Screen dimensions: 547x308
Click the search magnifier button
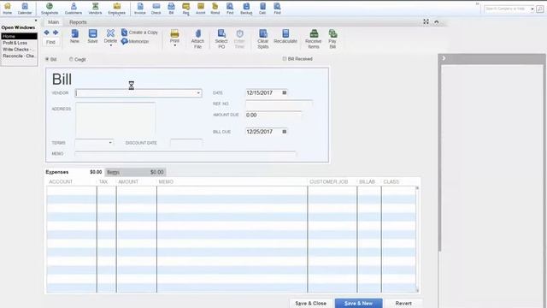(x=539, y=9)
